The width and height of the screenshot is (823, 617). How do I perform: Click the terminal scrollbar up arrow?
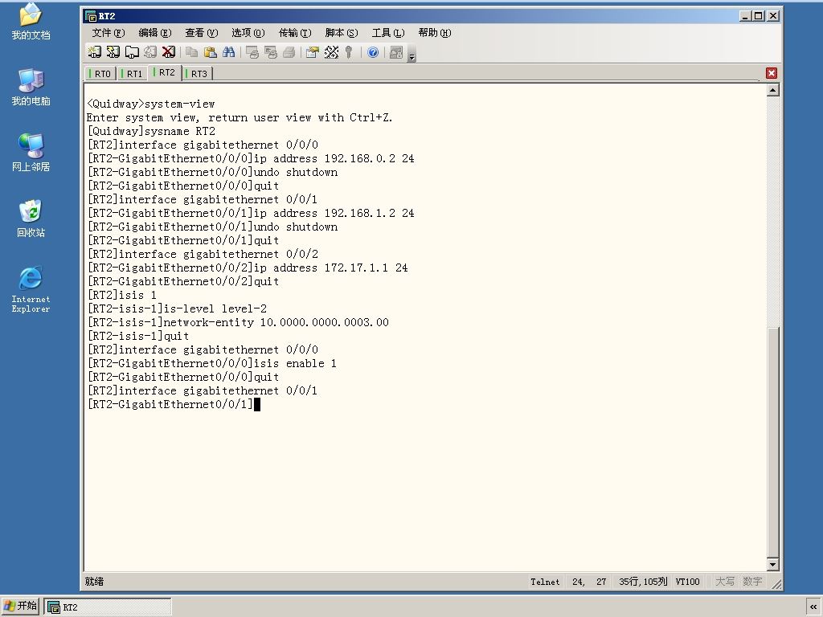click(772, 90)
